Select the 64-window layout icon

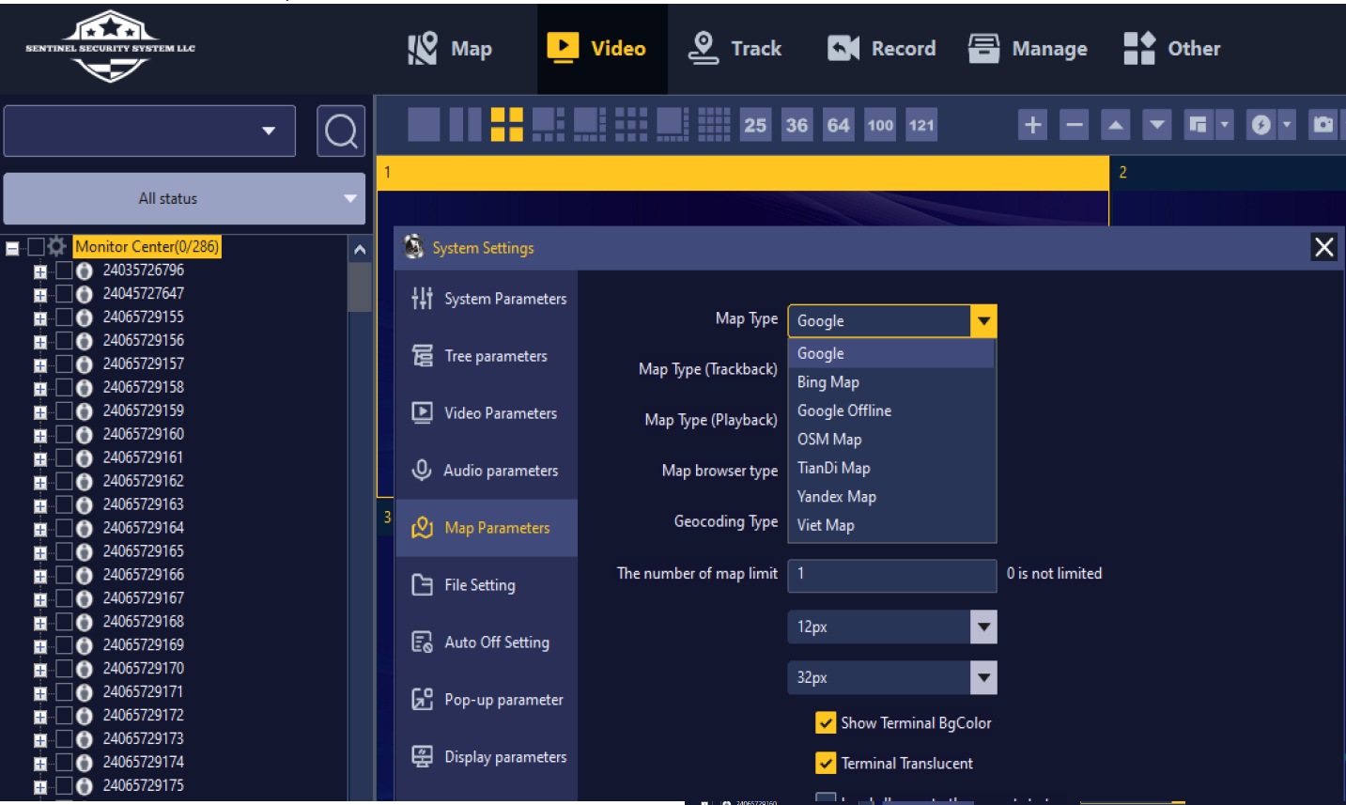click(838, 125)
